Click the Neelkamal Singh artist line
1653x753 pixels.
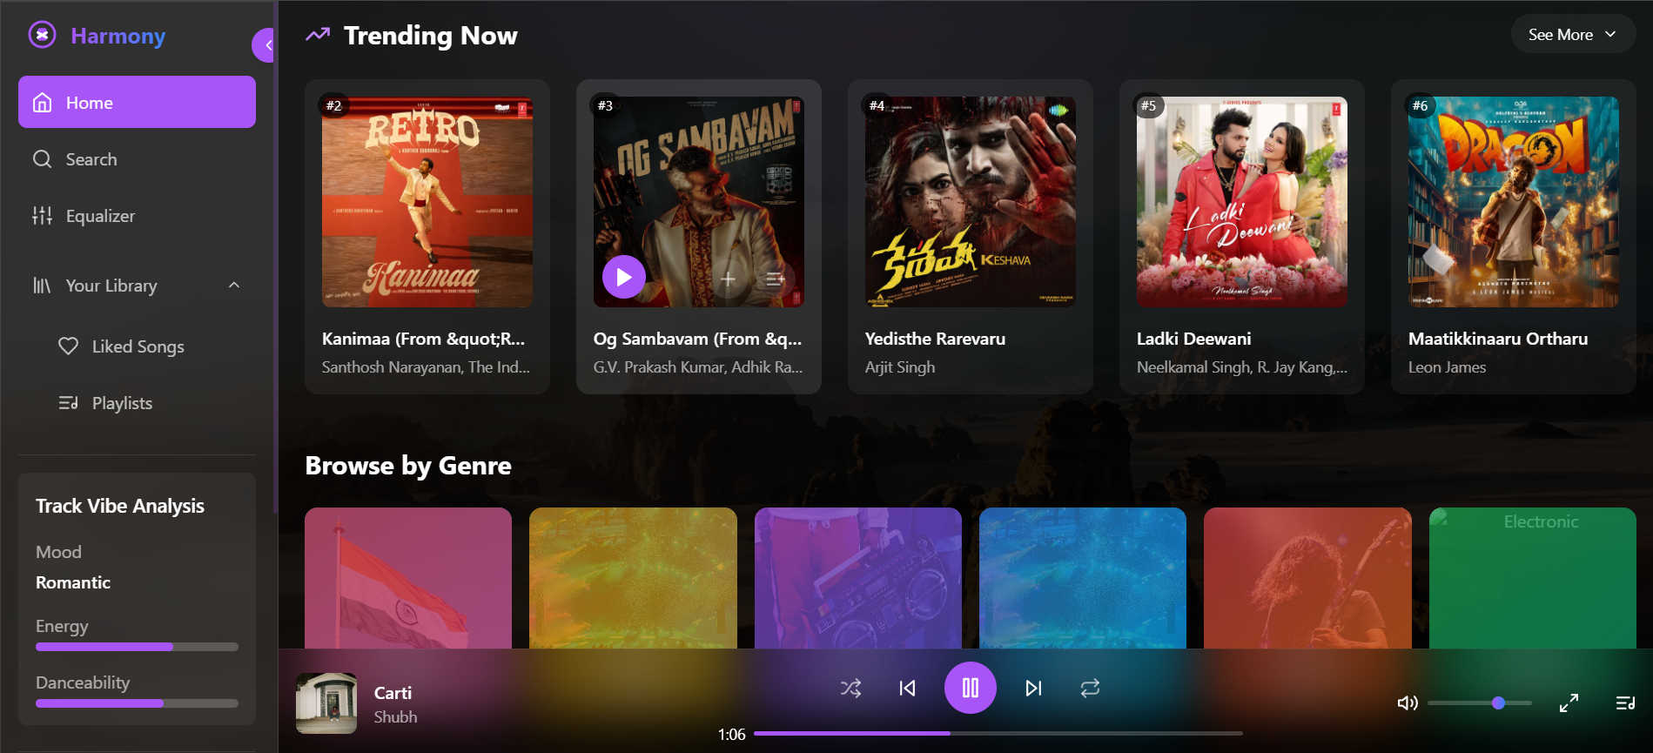point(1242,367)
